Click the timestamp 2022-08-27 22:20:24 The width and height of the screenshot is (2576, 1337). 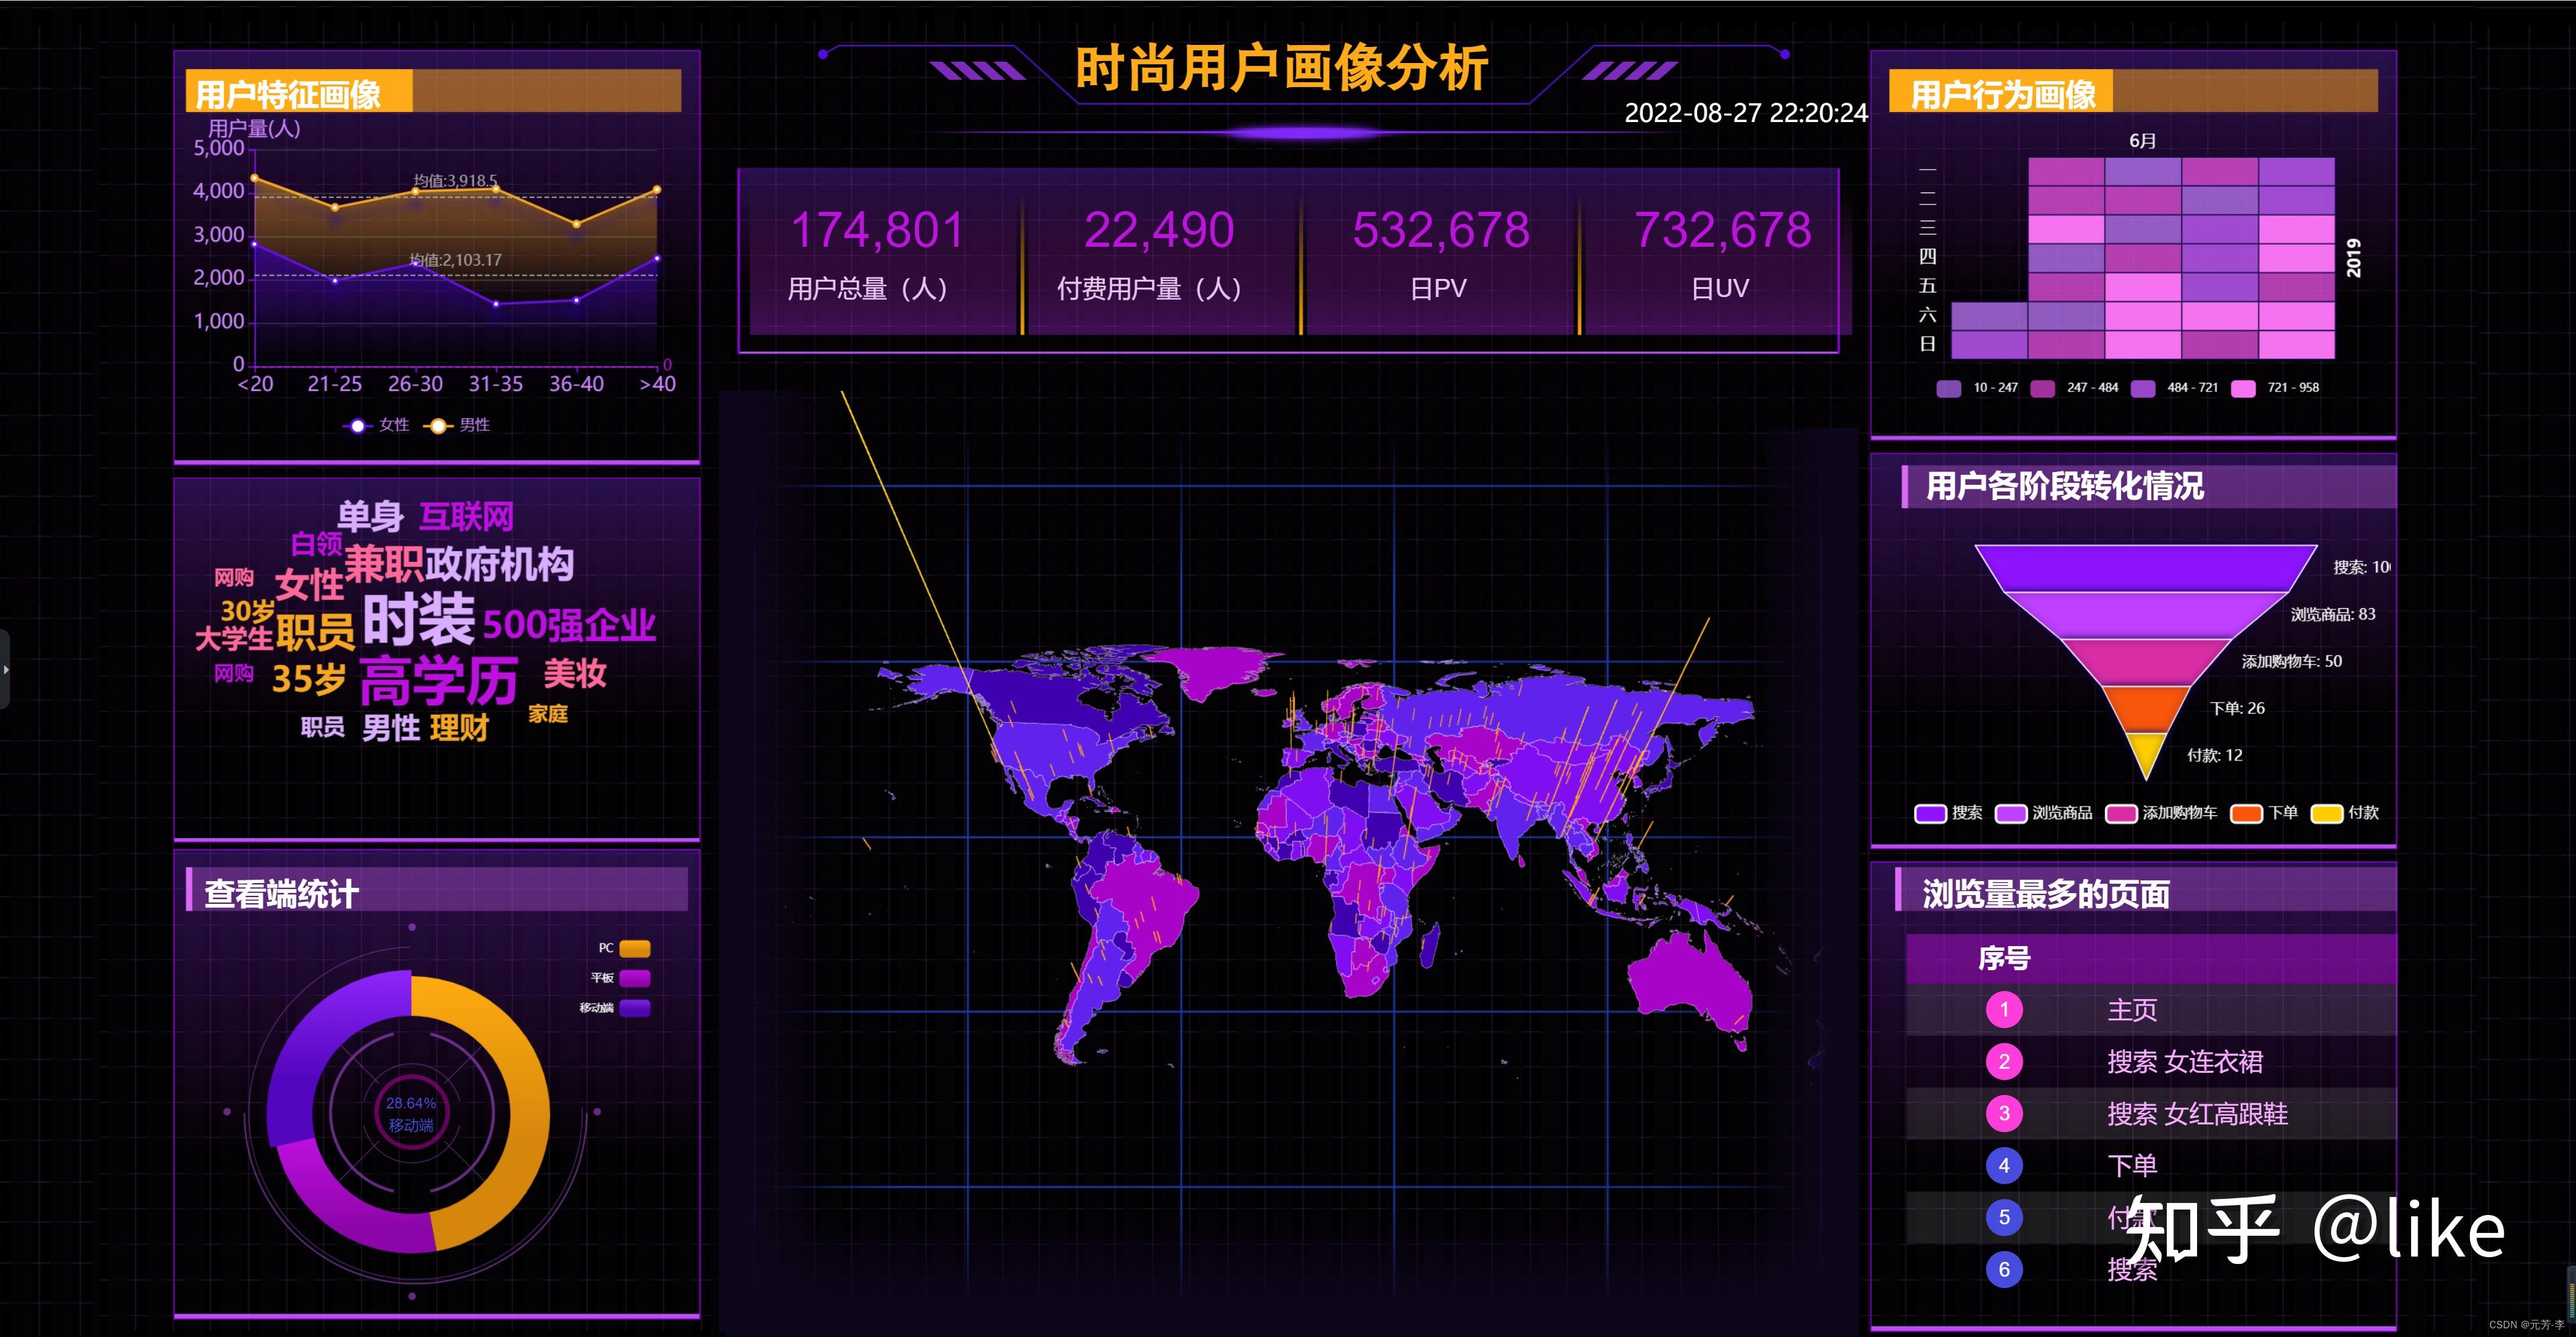(1745, 113)
